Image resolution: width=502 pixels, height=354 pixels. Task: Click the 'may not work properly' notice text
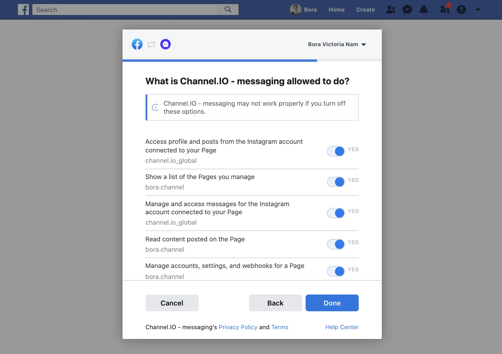254,107
